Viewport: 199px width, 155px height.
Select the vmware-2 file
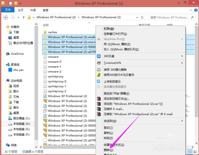pyautogui.click(x=55, y=71)
